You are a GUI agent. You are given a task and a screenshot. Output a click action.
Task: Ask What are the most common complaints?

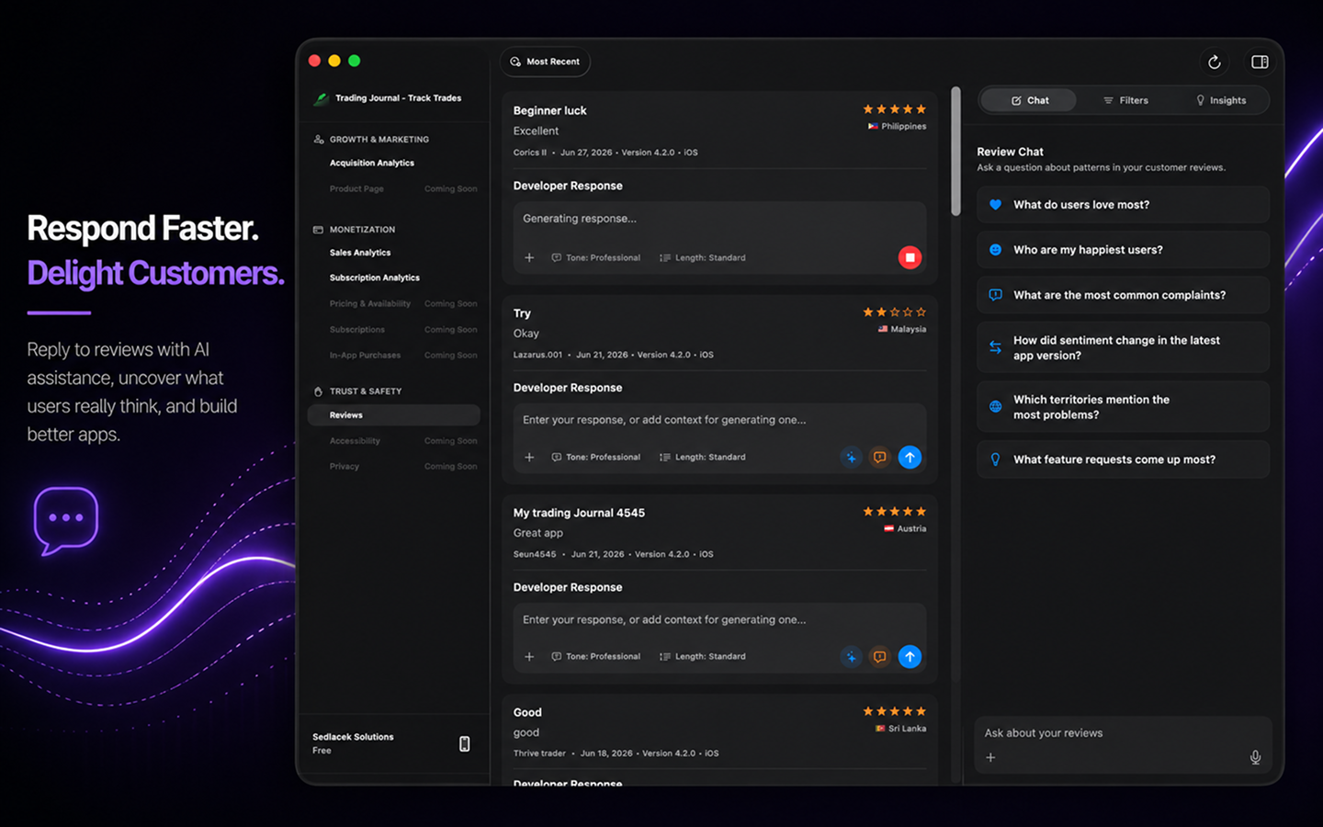point(1123,295)
